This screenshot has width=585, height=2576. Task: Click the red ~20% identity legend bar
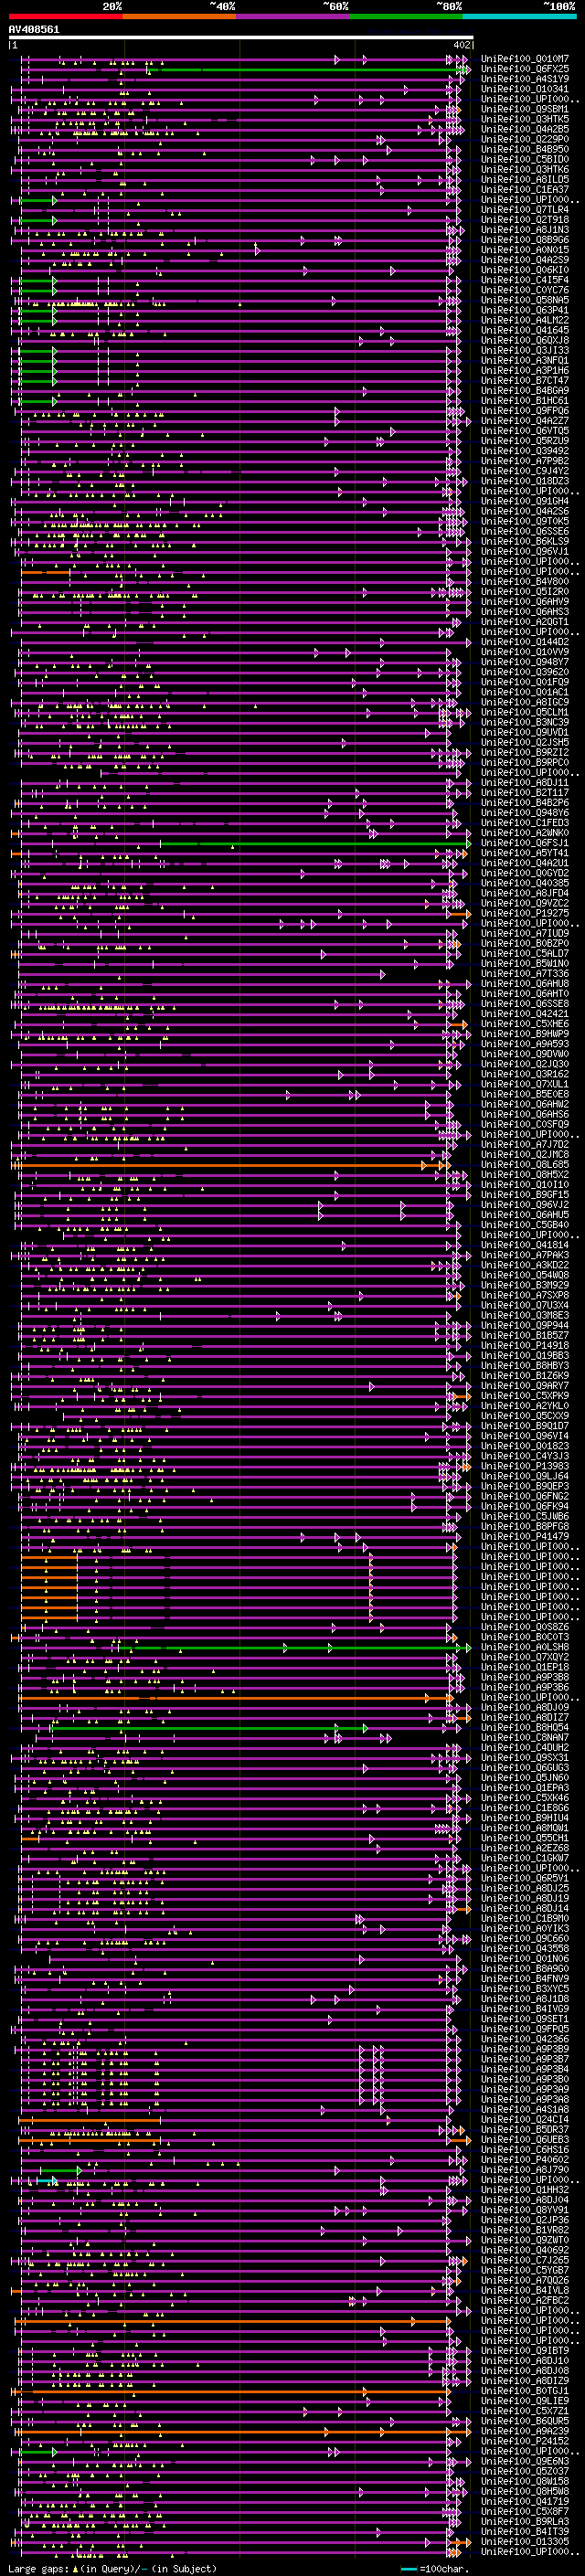pos(66,16)
